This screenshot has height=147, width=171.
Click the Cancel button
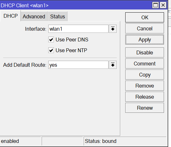[x=144, y=28]
